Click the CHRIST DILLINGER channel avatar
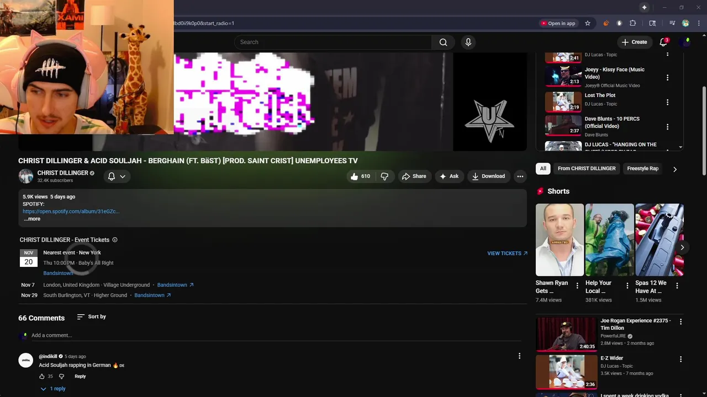The width and height of the screenshot is (707, 397). [x=26, y=176]
